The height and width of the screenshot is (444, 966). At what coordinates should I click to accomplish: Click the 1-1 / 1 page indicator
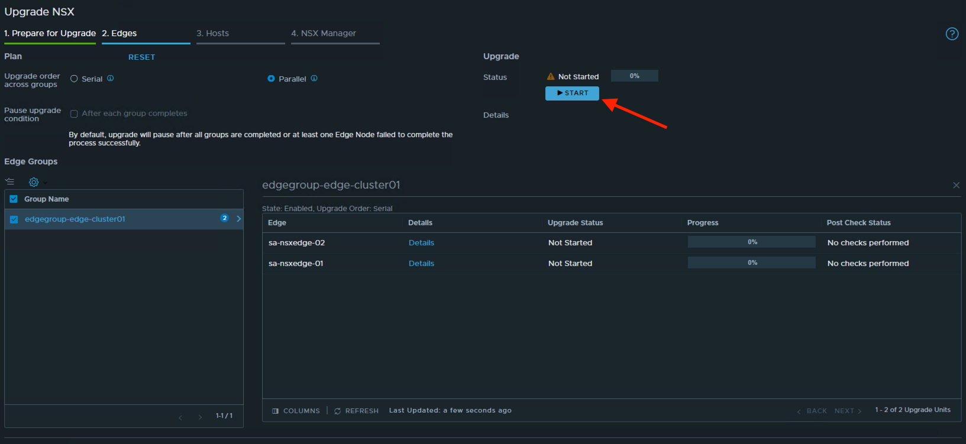[224, 416]
